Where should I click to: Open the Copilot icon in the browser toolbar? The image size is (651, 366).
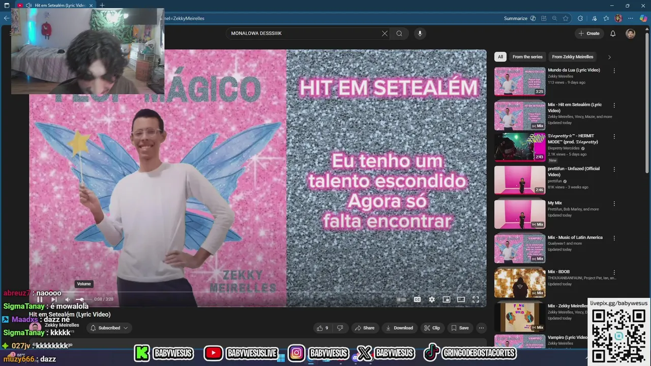click(643, 18)
